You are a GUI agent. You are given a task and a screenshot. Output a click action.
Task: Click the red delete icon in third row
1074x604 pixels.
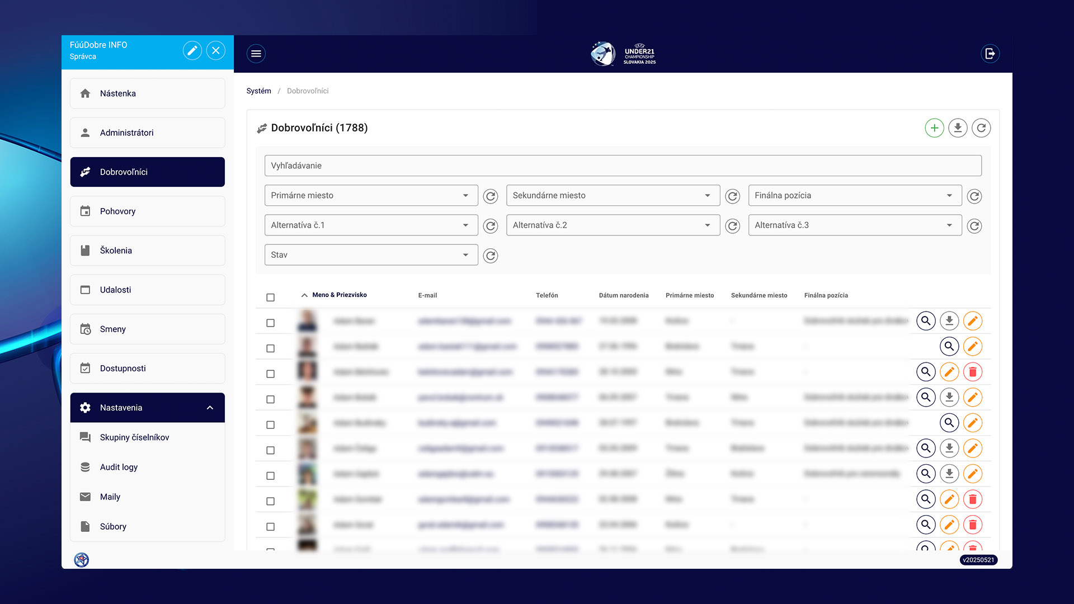(973, 372)
